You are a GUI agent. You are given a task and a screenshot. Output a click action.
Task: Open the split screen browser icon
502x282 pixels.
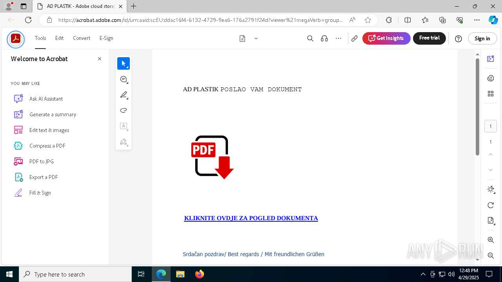tap(407, 20)
